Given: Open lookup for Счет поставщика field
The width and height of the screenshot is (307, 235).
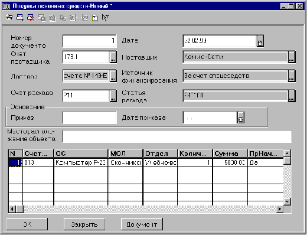Looking at the screenshot, I should click(113, 57).
